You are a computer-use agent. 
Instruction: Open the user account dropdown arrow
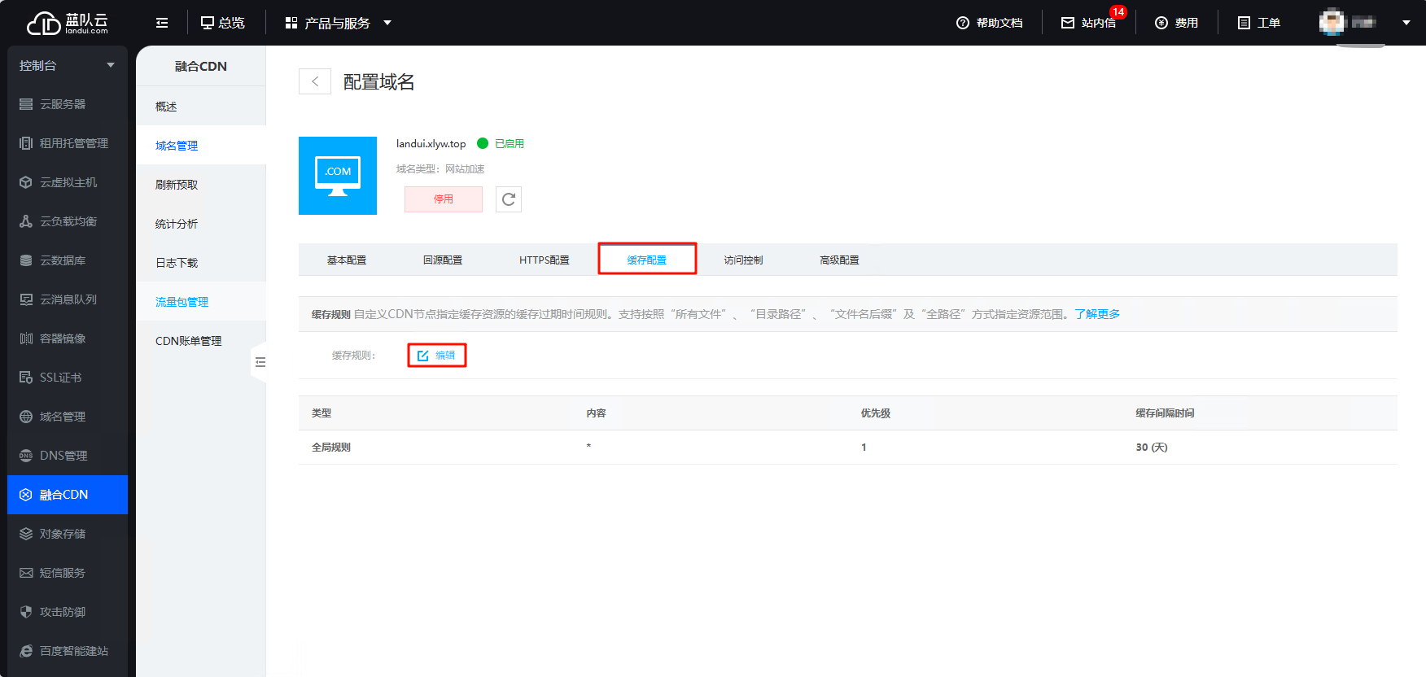(x=1406, y=23)
